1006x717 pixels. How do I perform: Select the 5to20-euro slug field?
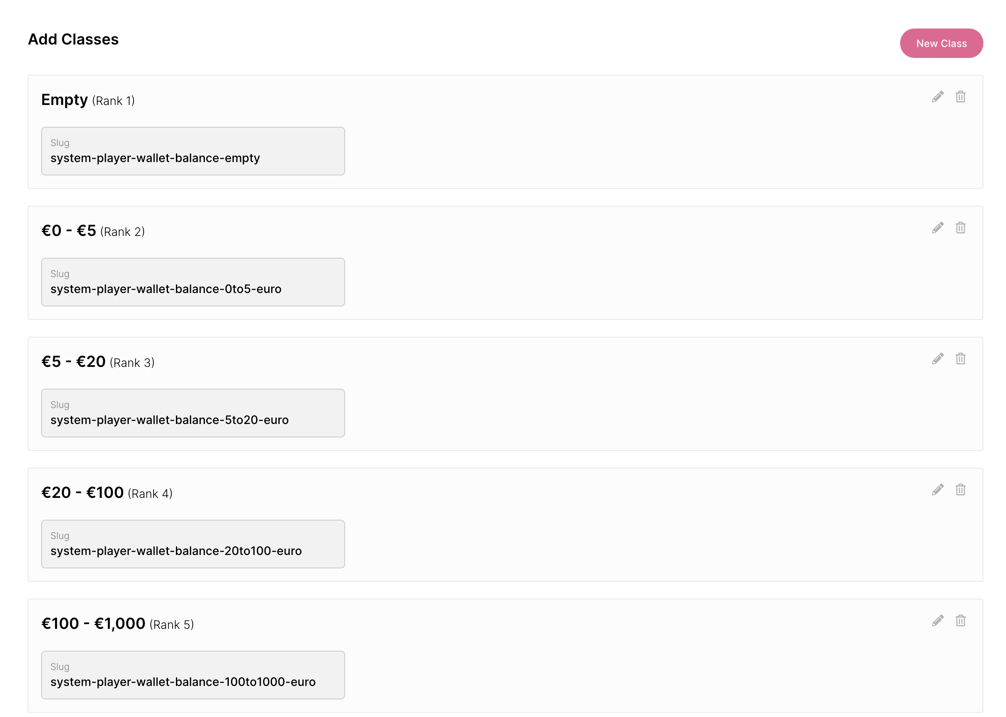[193, 413]
